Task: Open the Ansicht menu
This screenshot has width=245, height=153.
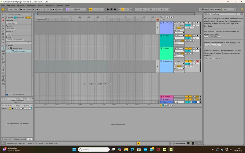Action: [x=40, y=5]
